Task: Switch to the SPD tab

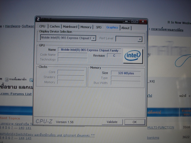Action: tap(98, 27)
